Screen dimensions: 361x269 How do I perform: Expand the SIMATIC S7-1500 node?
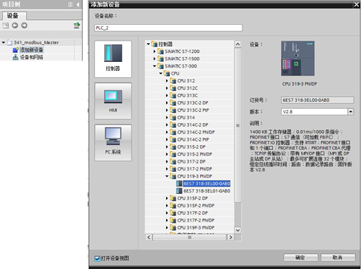tap(155, 58)
